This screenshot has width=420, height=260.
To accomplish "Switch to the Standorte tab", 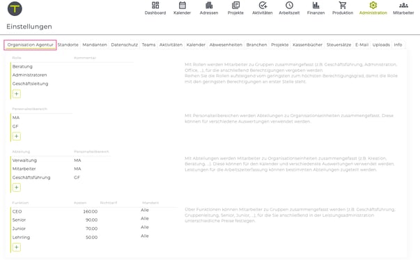I will pos(68,45).
